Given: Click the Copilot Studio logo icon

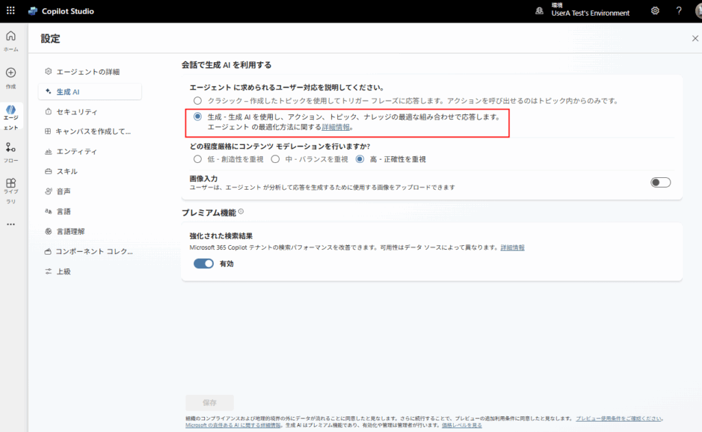Looking at the screenshot, I should [x=33, y=11].
